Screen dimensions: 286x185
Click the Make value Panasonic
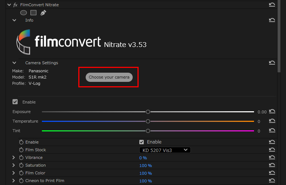click(39, 71)
